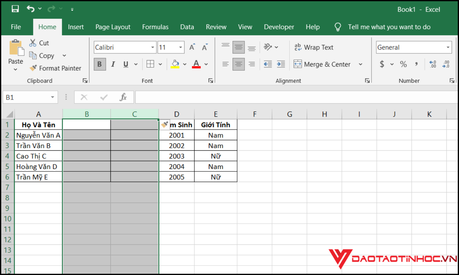Click the Cut scissors icon
Image resolution: width=459 pixels, height=275 pixels.
click(32, 43)
